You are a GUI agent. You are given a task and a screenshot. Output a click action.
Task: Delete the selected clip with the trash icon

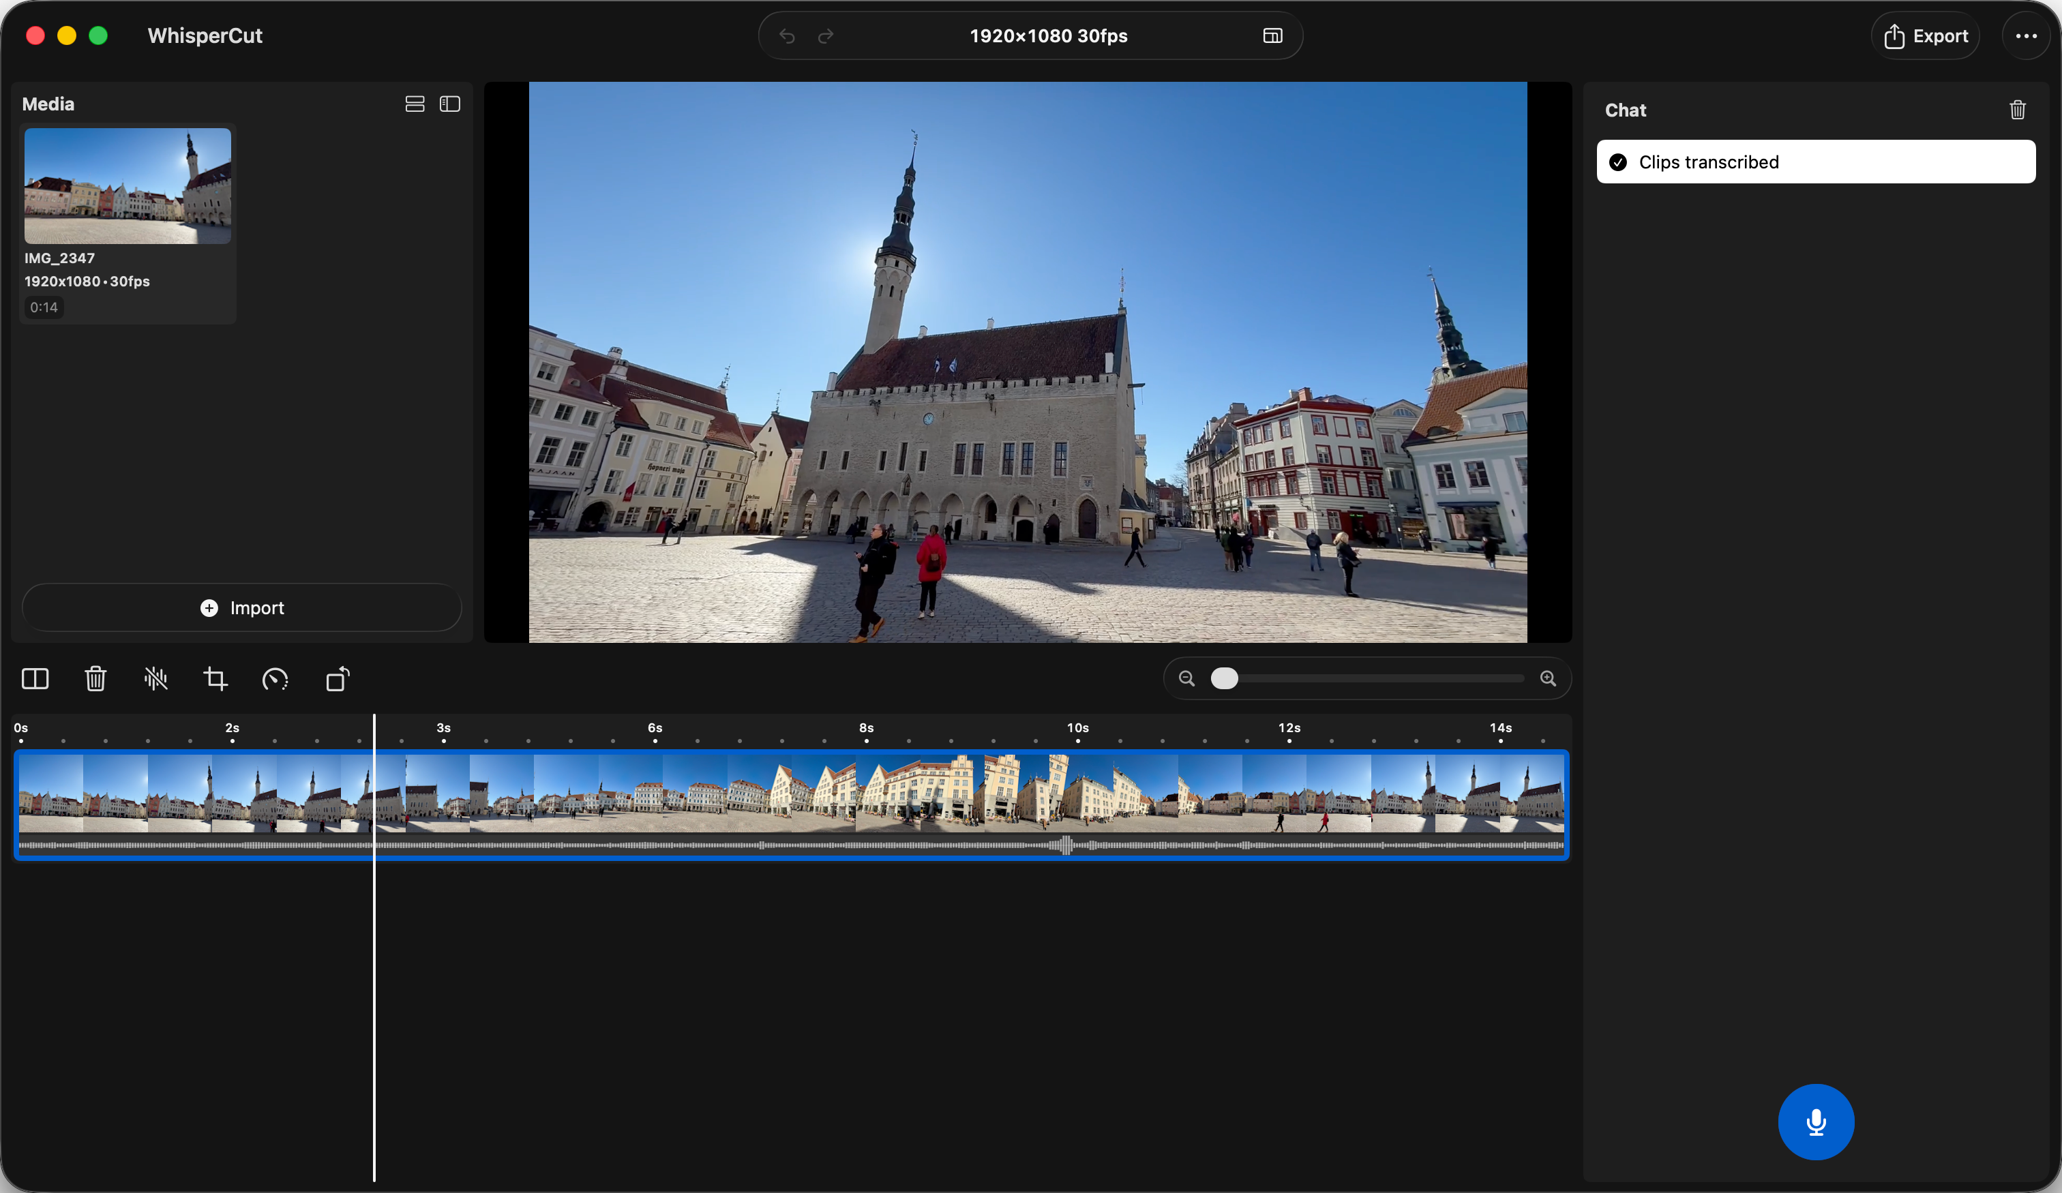pyautogui.click(x=95, y=678)
